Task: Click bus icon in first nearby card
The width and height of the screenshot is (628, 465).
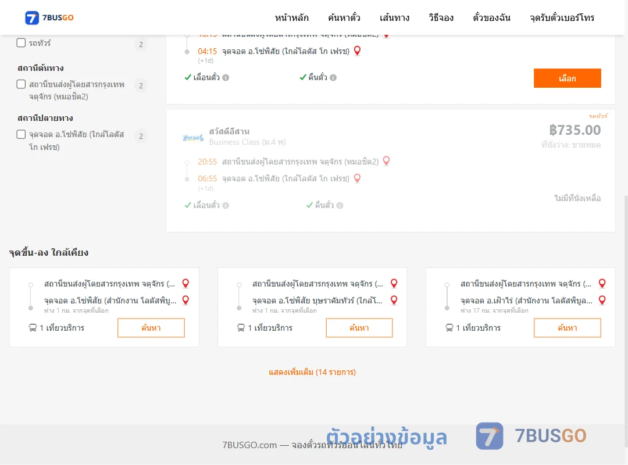Action: [33, 328]
